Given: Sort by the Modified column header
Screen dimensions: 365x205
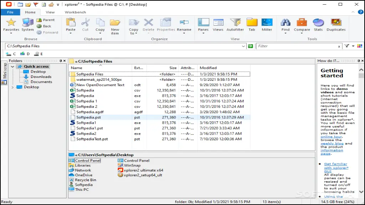Looking at the screenshot, I should [224, 68].
